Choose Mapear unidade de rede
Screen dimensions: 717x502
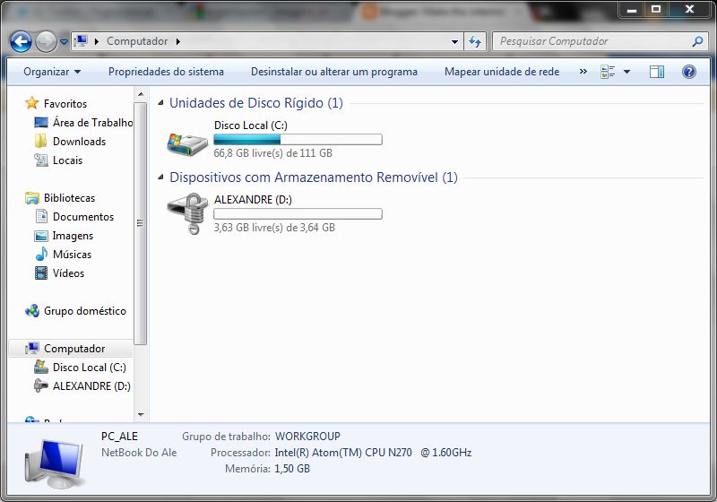coord(502,72)
